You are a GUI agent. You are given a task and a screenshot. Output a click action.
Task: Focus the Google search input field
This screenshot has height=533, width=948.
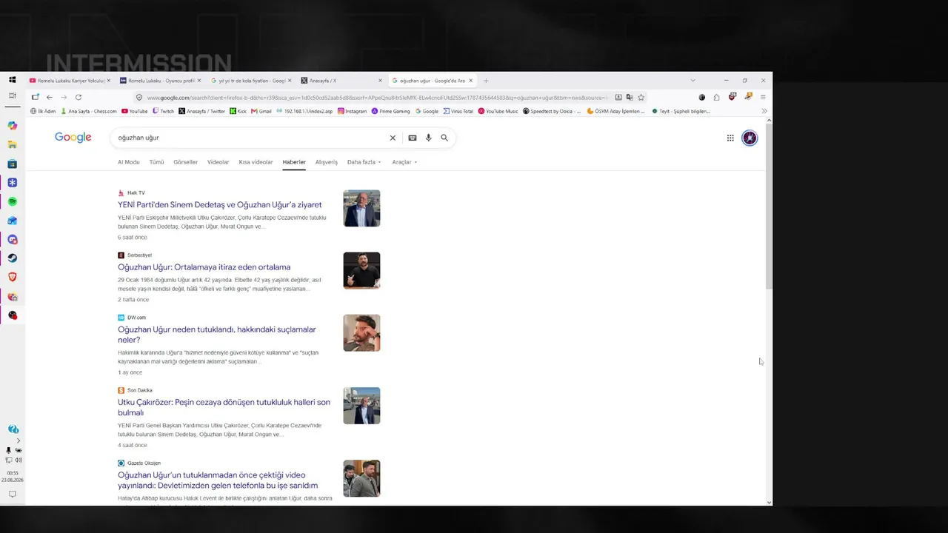250,138
